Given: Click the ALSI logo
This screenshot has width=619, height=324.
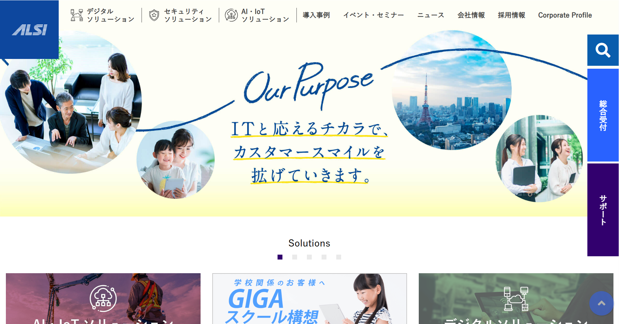Looking at the screenshot, I should [29, 30].
